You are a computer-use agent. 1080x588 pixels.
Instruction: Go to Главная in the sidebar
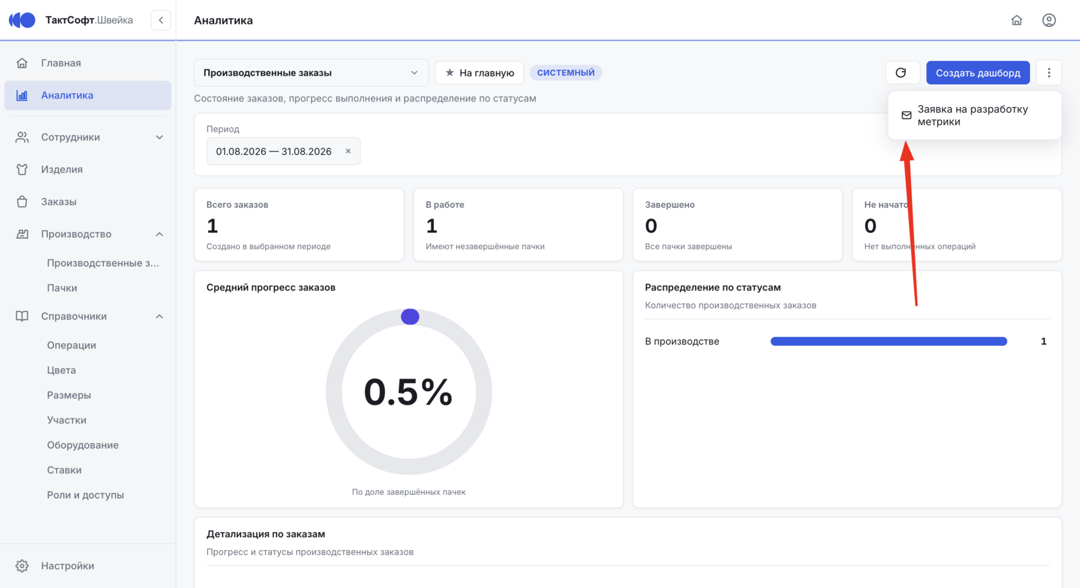point(88,63)
